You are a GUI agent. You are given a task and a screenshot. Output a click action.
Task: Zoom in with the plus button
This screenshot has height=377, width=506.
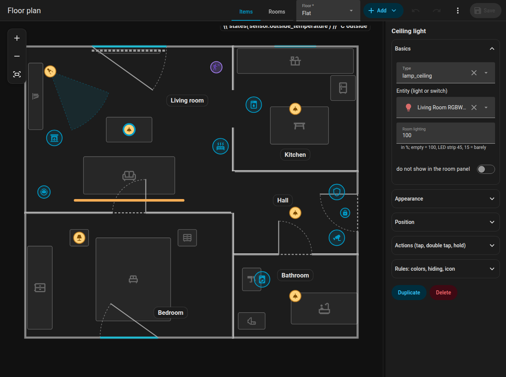pyautogui.click(x=17, y=38)
